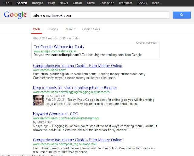194x156 pixels.
Task: Click 'by Mursil Butt' under Keyword Stemming
Action: (43, 122)
